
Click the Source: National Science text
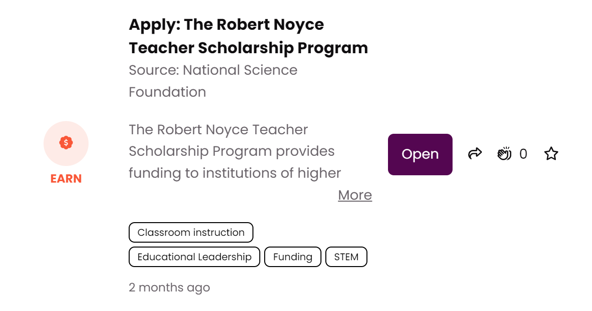[x=213, y=70]
